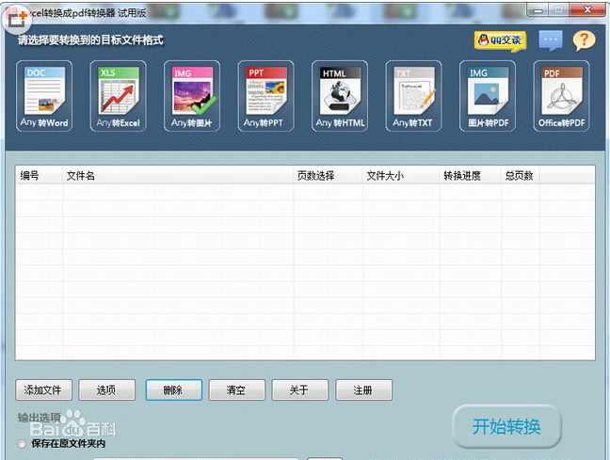
Task: Click the 文件名 column header
Action: point(80,175)
